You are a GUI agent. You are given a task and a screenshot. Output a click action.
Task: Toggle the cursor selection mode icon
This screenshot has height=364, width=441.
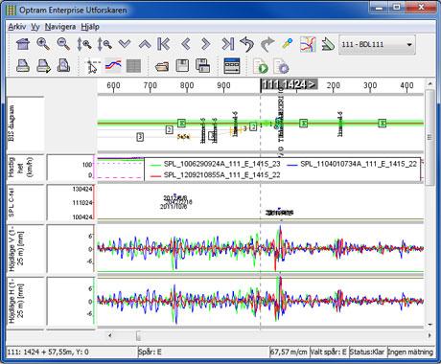[93, 66]
